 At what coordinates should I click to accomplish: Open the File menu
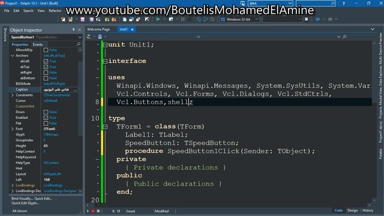[7, 11]
